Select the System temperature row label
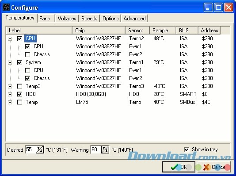The image size is (236, 176). (x=33, y=62)
